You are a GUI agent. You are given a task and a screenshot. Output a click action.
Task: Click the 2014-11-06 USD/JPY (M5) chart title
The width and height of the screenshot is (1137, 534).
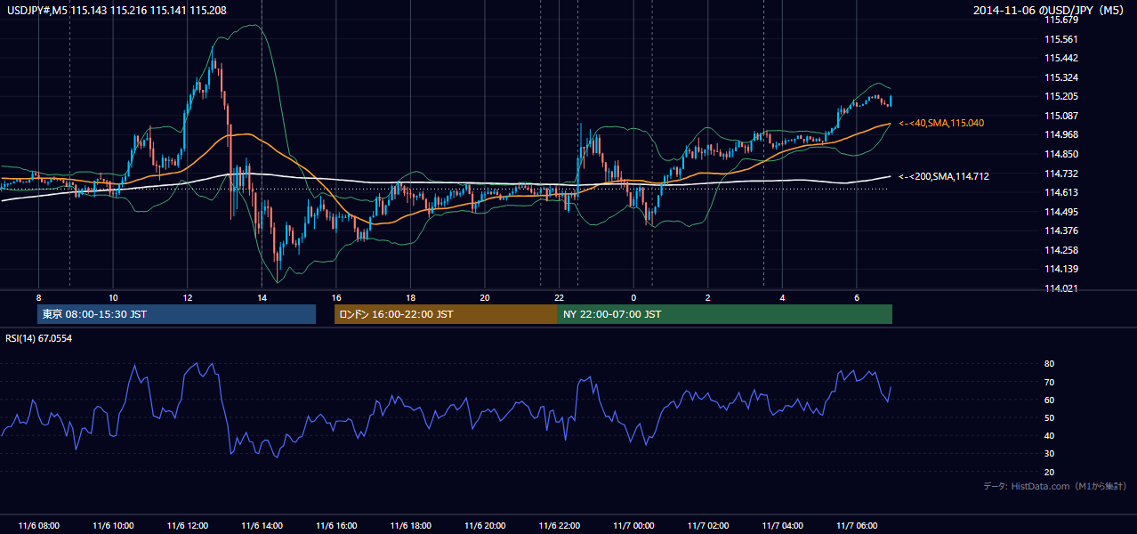[x=1048, y=10]
